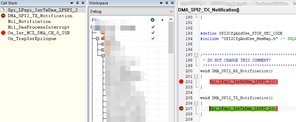Click the red breakpoint dot beside Os_Isr_MCL_DMA_CH_0_ISR
The width and height of the screenshot is (296, 122).
[x=3, y=33]
